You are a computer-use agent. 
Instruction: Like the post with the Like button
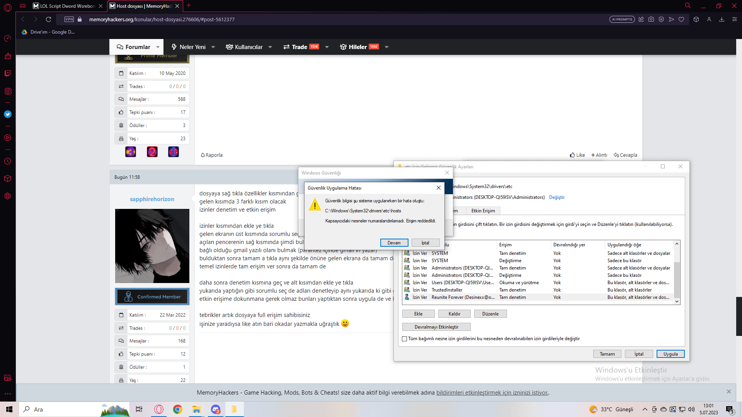click(577, 155)
